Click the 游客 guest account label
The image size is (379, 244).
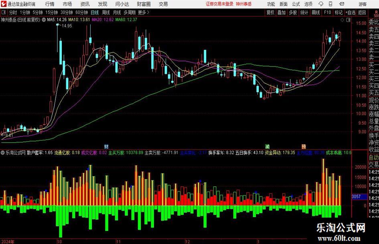363,4
